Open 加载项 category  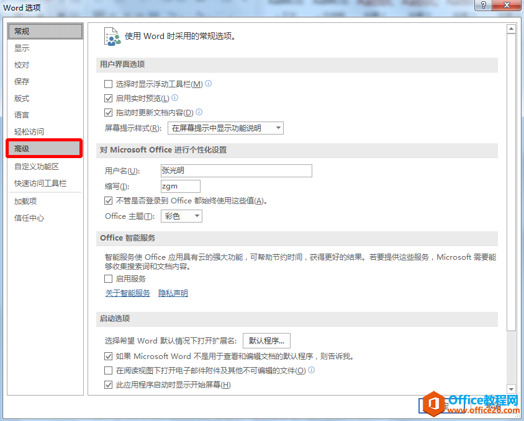(x=45, y=201)
